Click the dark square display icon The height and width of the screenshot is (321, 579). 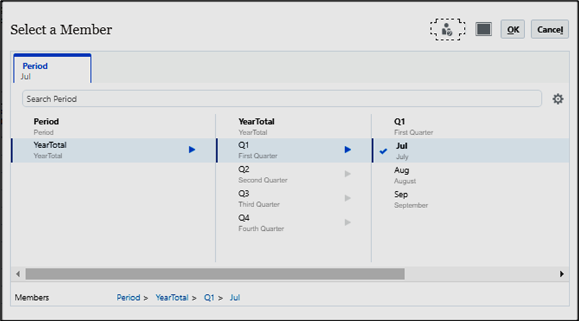484,29
